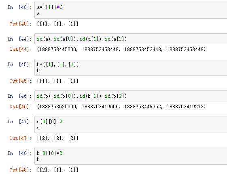
Task: Click code cell with id(a),id(a[0]) expression
Action: coord(131,39)
